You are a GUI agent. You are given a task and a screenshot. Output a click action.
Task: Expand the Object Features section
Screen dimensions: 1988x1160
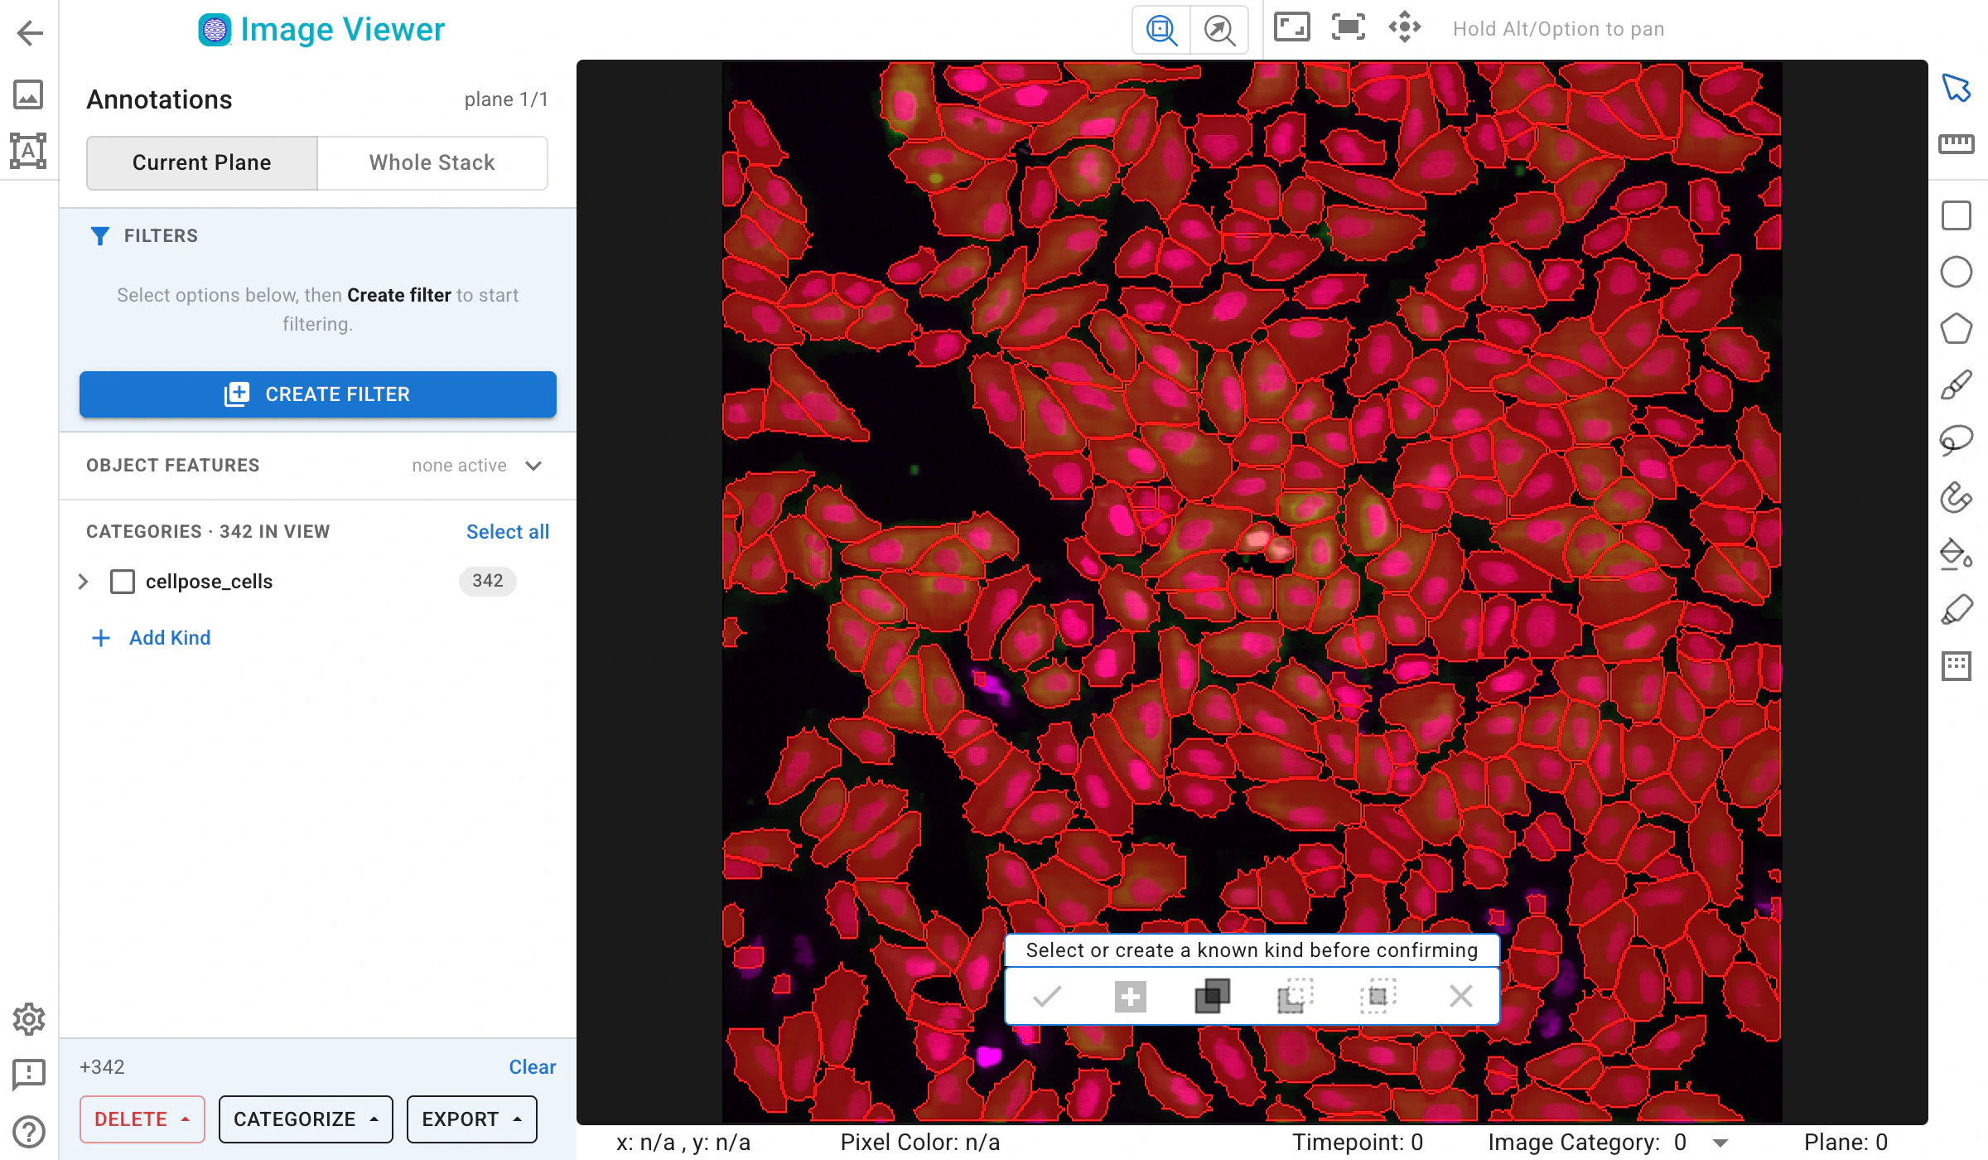click(533, 466)
